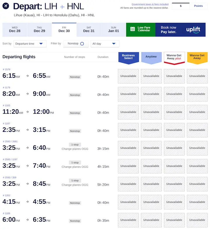
Task: Click Business Select box for 4:15 PM flight
Action: point(128,202)
